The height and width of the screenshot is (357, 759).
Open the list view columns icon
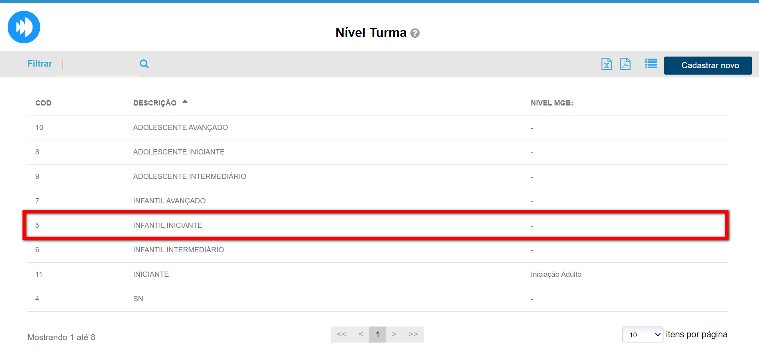click(651, 64)
